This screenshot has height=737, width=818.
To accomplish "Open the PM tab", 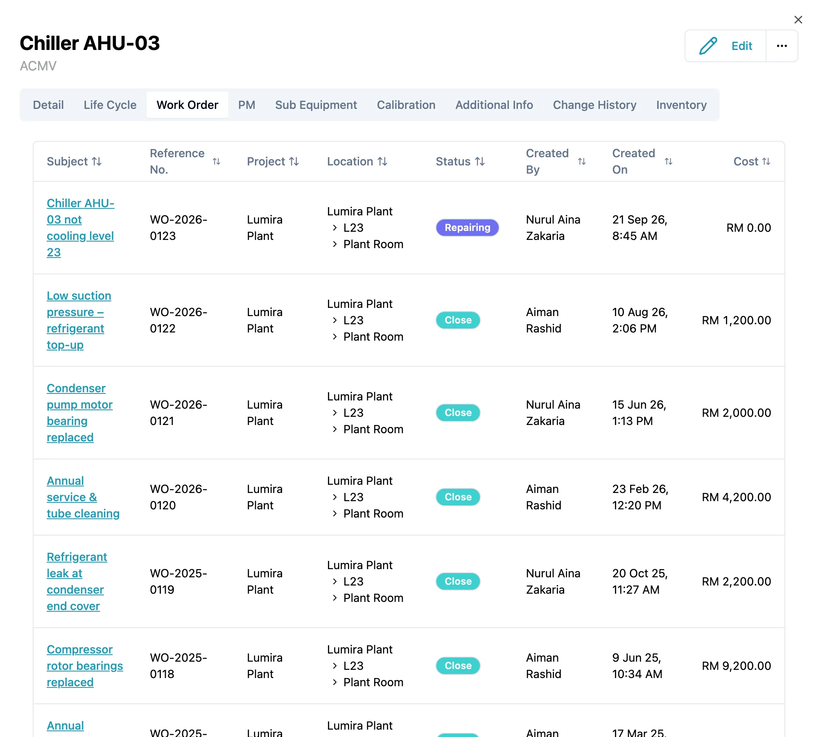I will tap(247, 105).
